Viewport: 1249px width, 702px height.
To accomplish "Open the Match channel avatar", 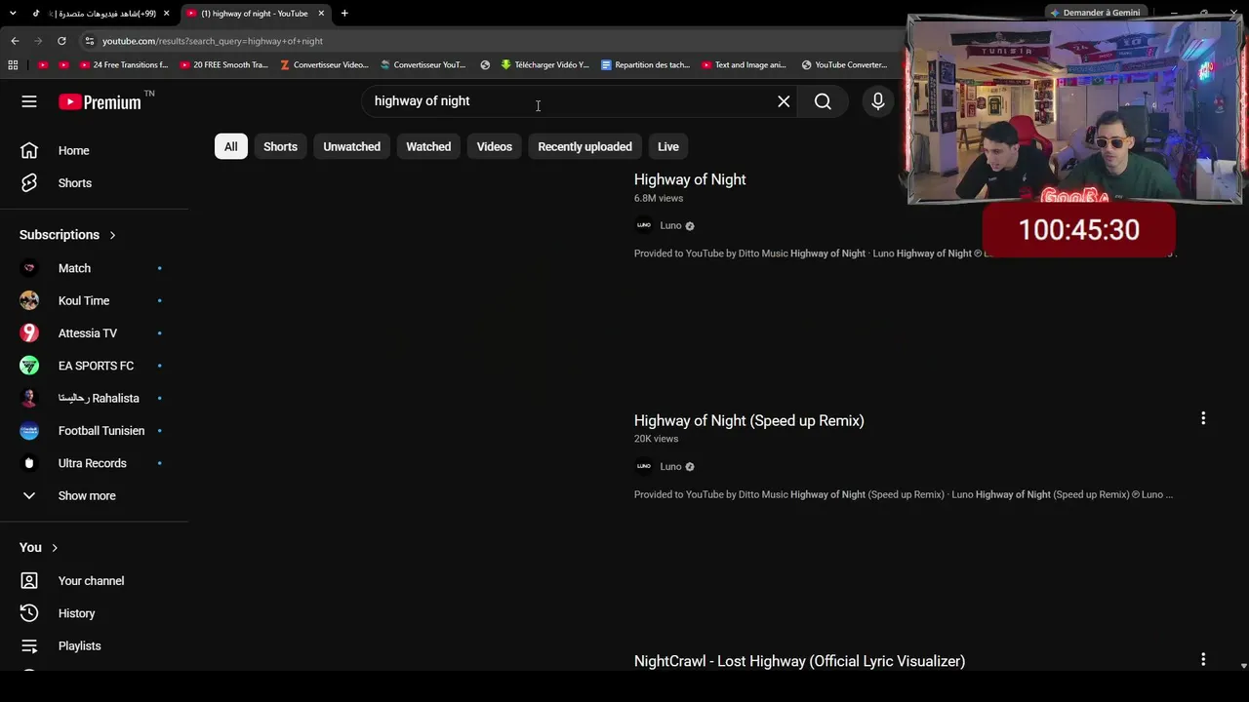I will point(29,268).
